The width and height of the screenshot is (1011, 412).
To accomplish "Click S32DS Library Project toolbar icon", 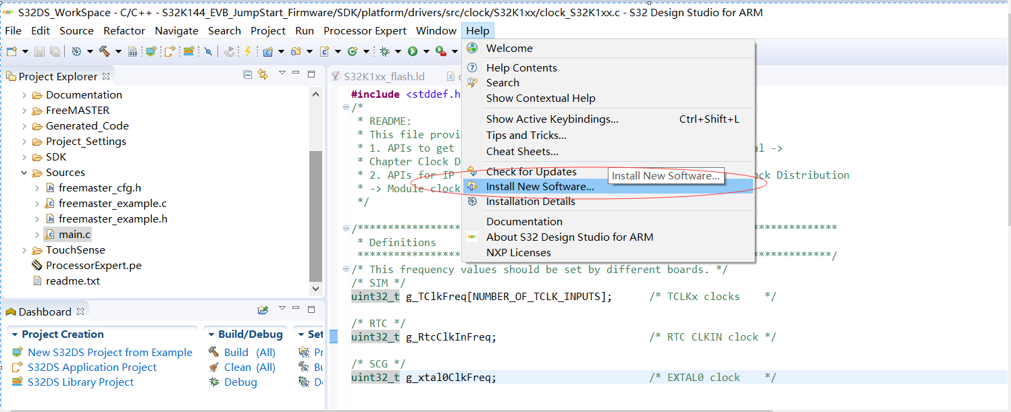I will pos(188,51).
